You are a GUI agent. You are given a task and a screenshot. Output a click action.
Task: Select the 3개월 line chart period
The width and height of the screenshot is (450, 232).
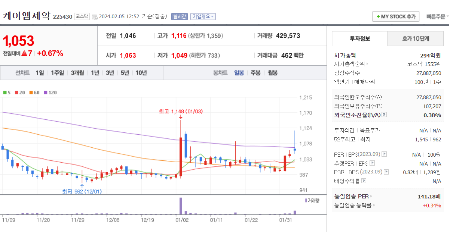coord(78,73)
